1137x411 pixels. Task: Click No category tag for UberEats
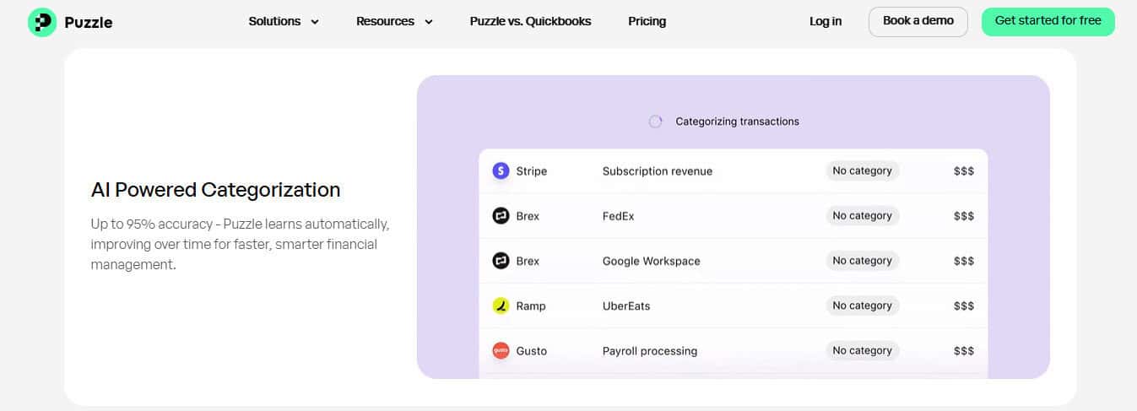click(862, 306)
